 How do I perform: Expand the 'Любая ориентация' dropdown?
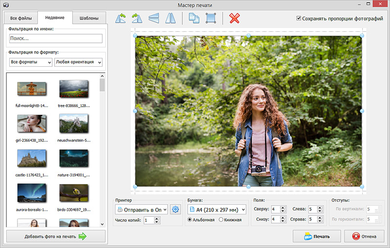click(x=78, y=62)
